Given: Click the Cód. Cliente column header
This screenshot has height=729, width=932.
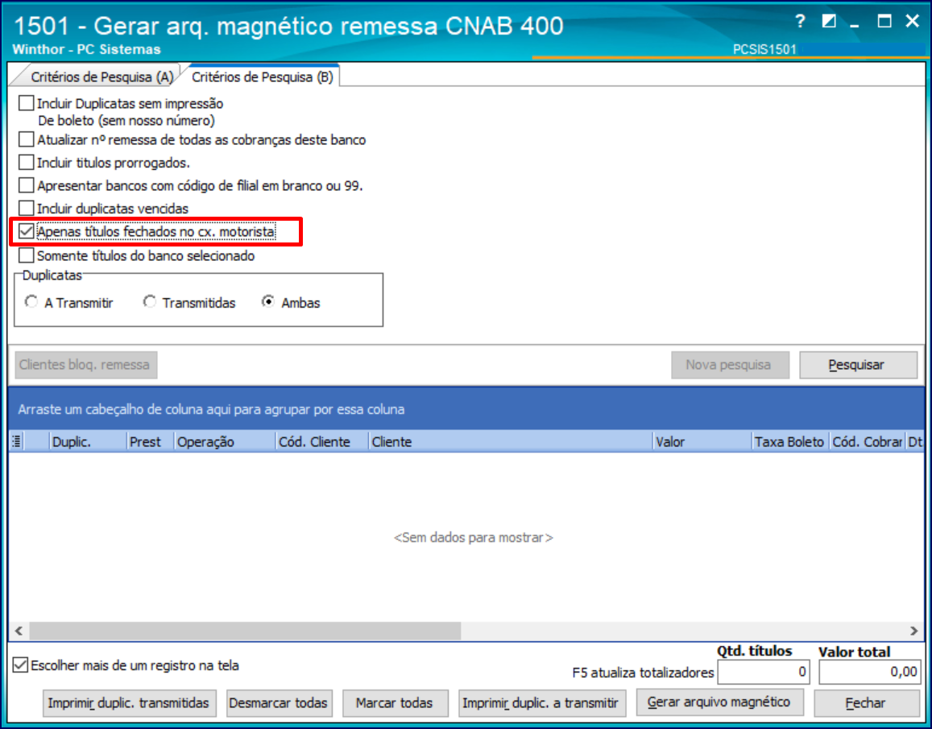Looking at the screenshot, I should 322,441.
